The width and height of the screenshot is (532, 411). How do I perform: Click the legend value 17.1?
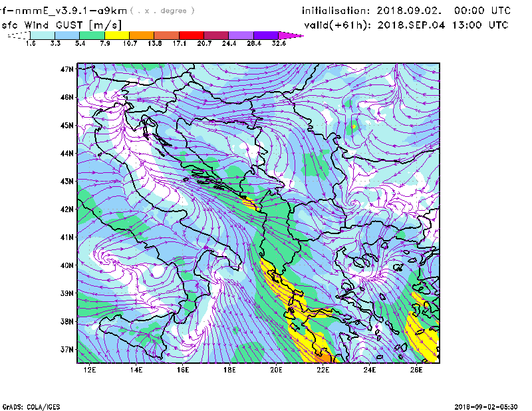(x=180, y=43)
